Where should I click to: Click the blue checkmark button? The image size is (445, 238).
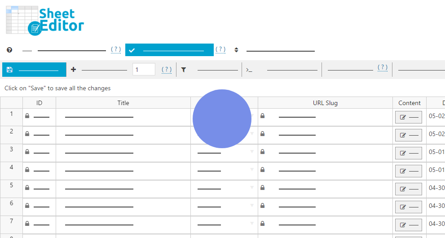(x=169, y=50)
